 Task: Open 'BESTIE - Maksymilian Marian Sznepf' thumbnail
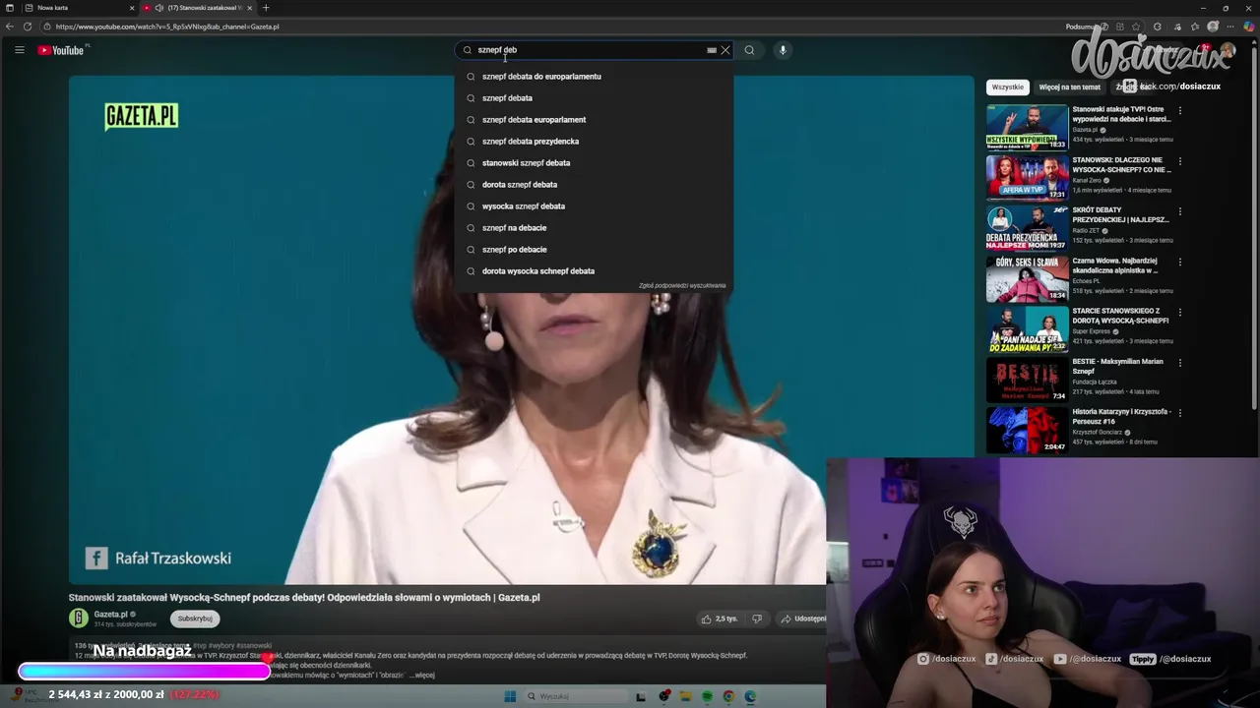[1027, 380]
